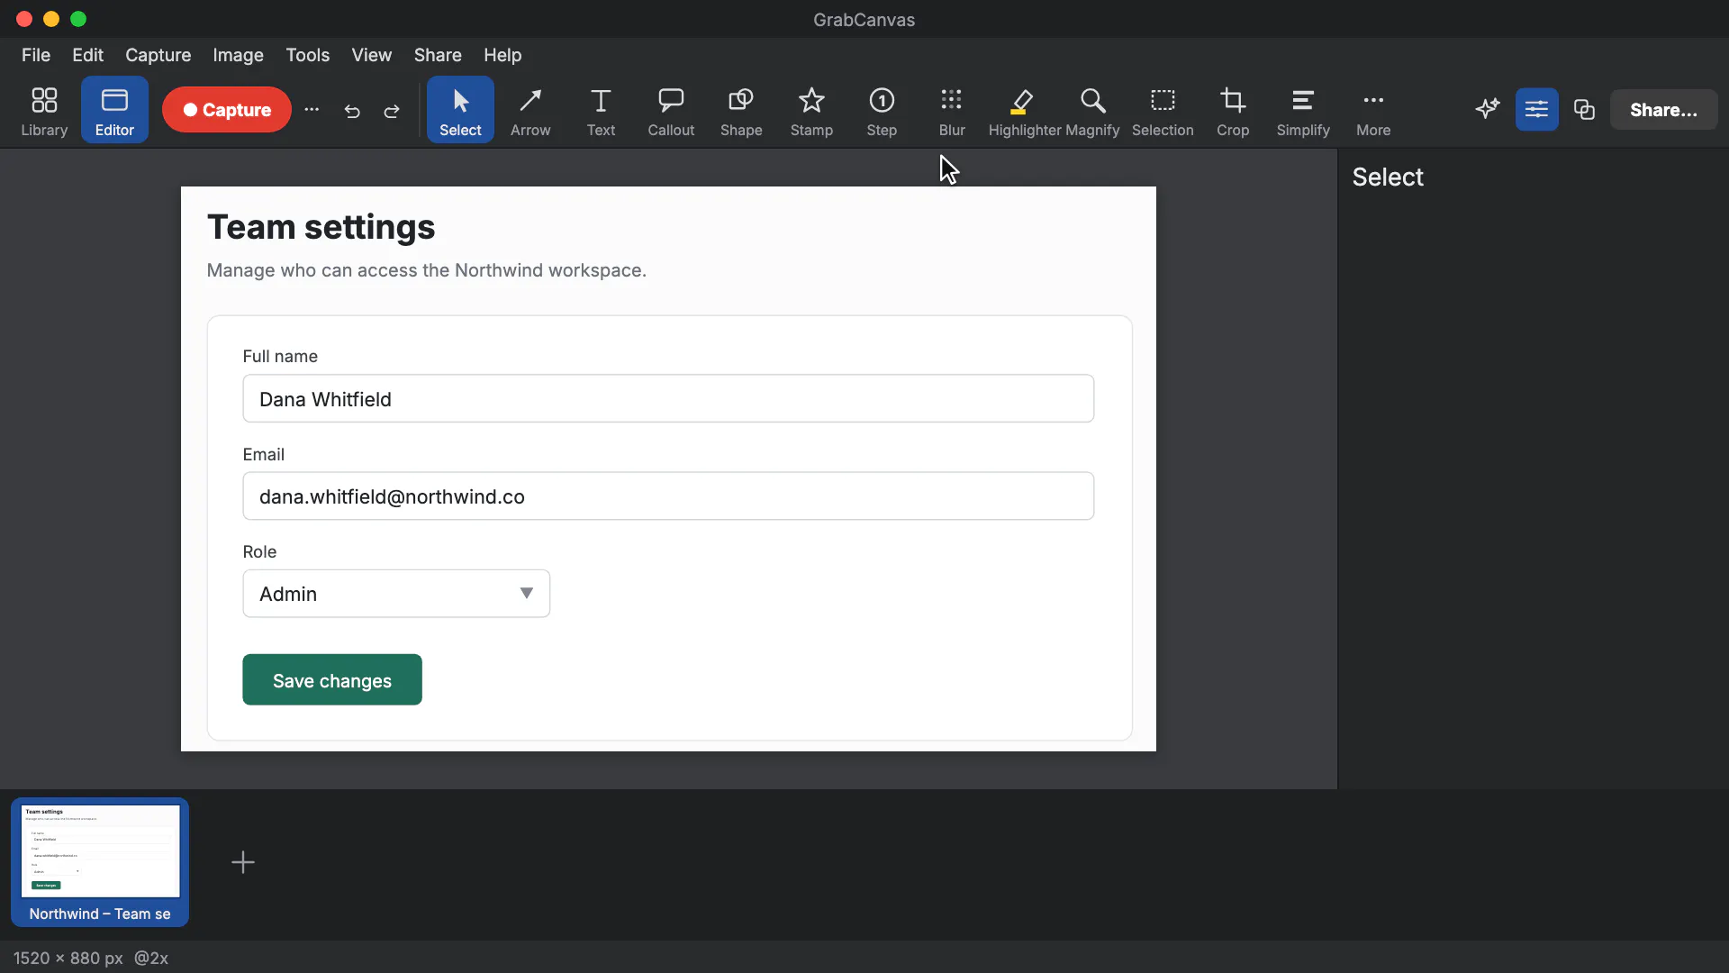Open the View menu
The image size is (1729, 973).
click(372, 55)
